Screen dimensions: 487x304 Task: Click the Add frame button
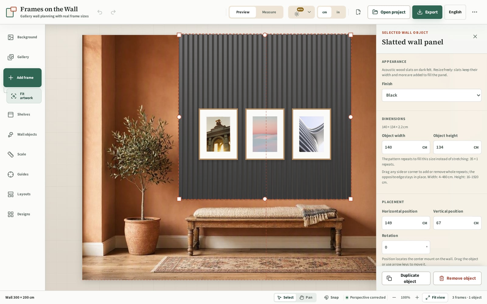tap(23, 78)
